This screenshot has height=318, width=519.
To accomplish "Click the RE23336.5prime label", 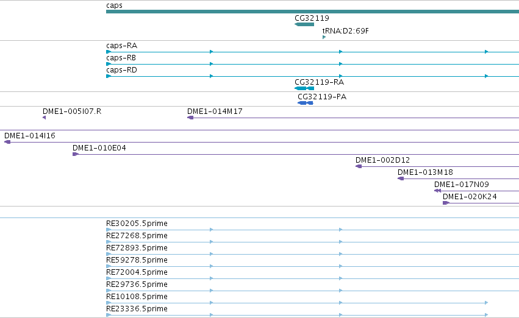I will click(137, 309).
